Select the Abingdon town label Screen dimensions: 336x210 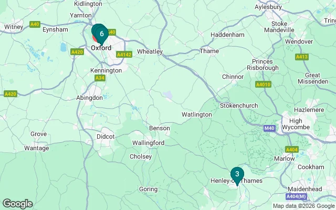(x=89, y=98)
